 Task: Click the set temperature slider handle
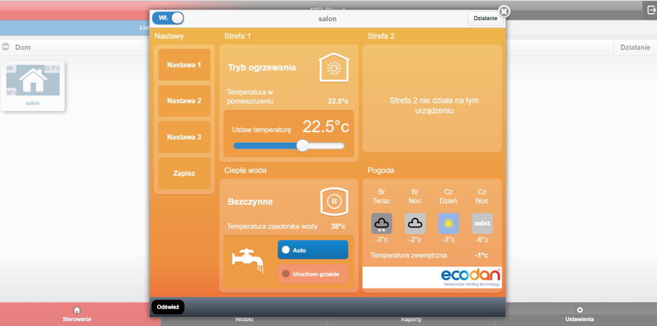302,146
